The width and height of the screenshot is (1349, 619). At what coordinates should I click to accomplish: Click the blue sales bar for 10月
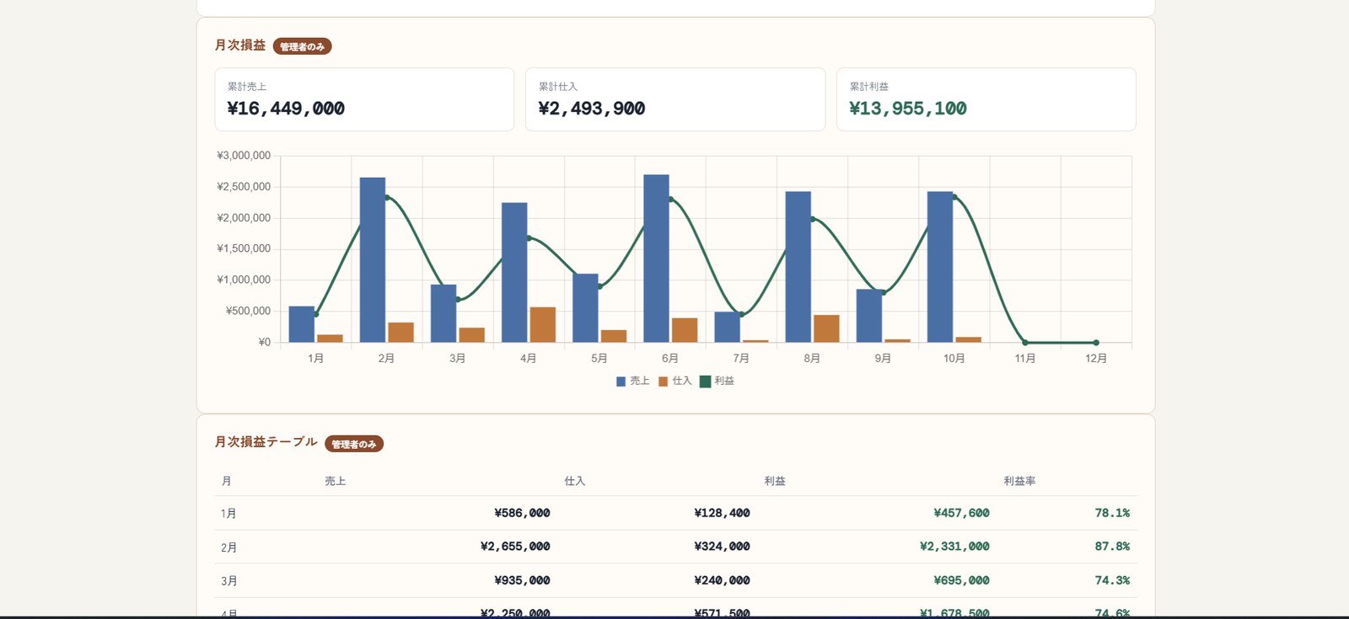pyautogui.click(x=940, y=267)
